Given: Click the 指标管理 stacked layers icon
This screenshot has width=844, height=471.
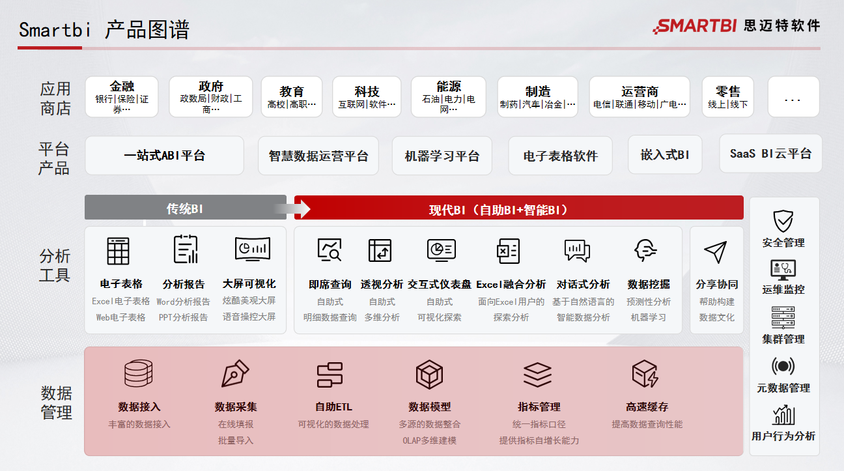Looking at the screenshot, I should point(538,375).
